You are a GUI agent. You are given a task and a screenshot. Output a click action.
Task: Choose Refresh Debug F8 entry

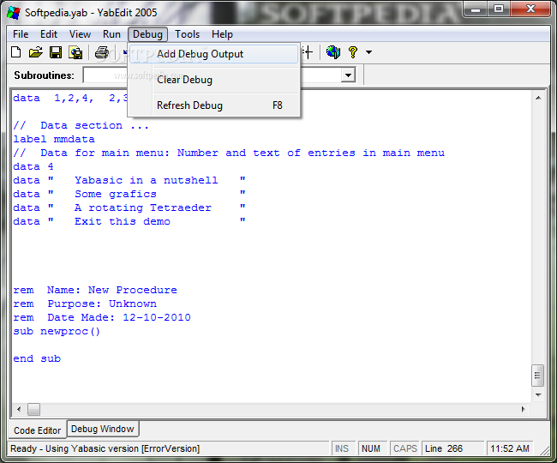214,105
